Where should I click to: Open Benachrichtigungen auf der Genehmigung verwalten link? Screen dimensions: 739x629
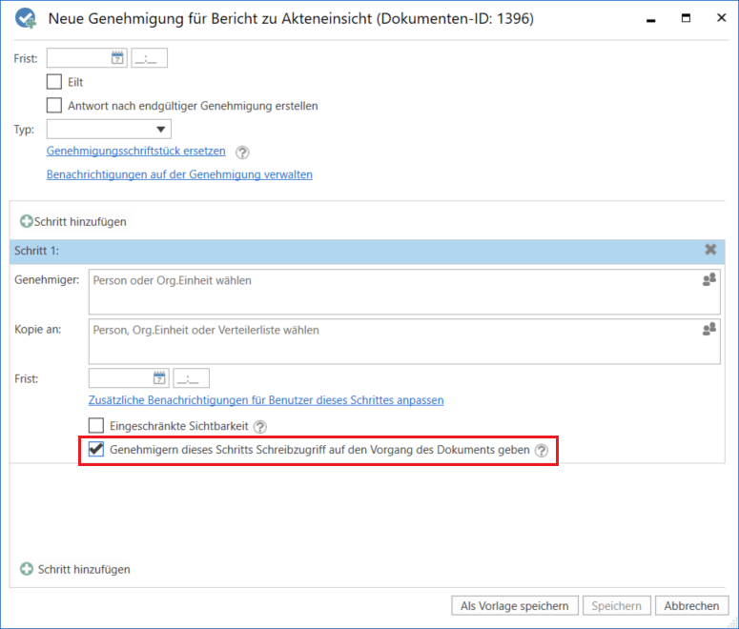[179, 174]
